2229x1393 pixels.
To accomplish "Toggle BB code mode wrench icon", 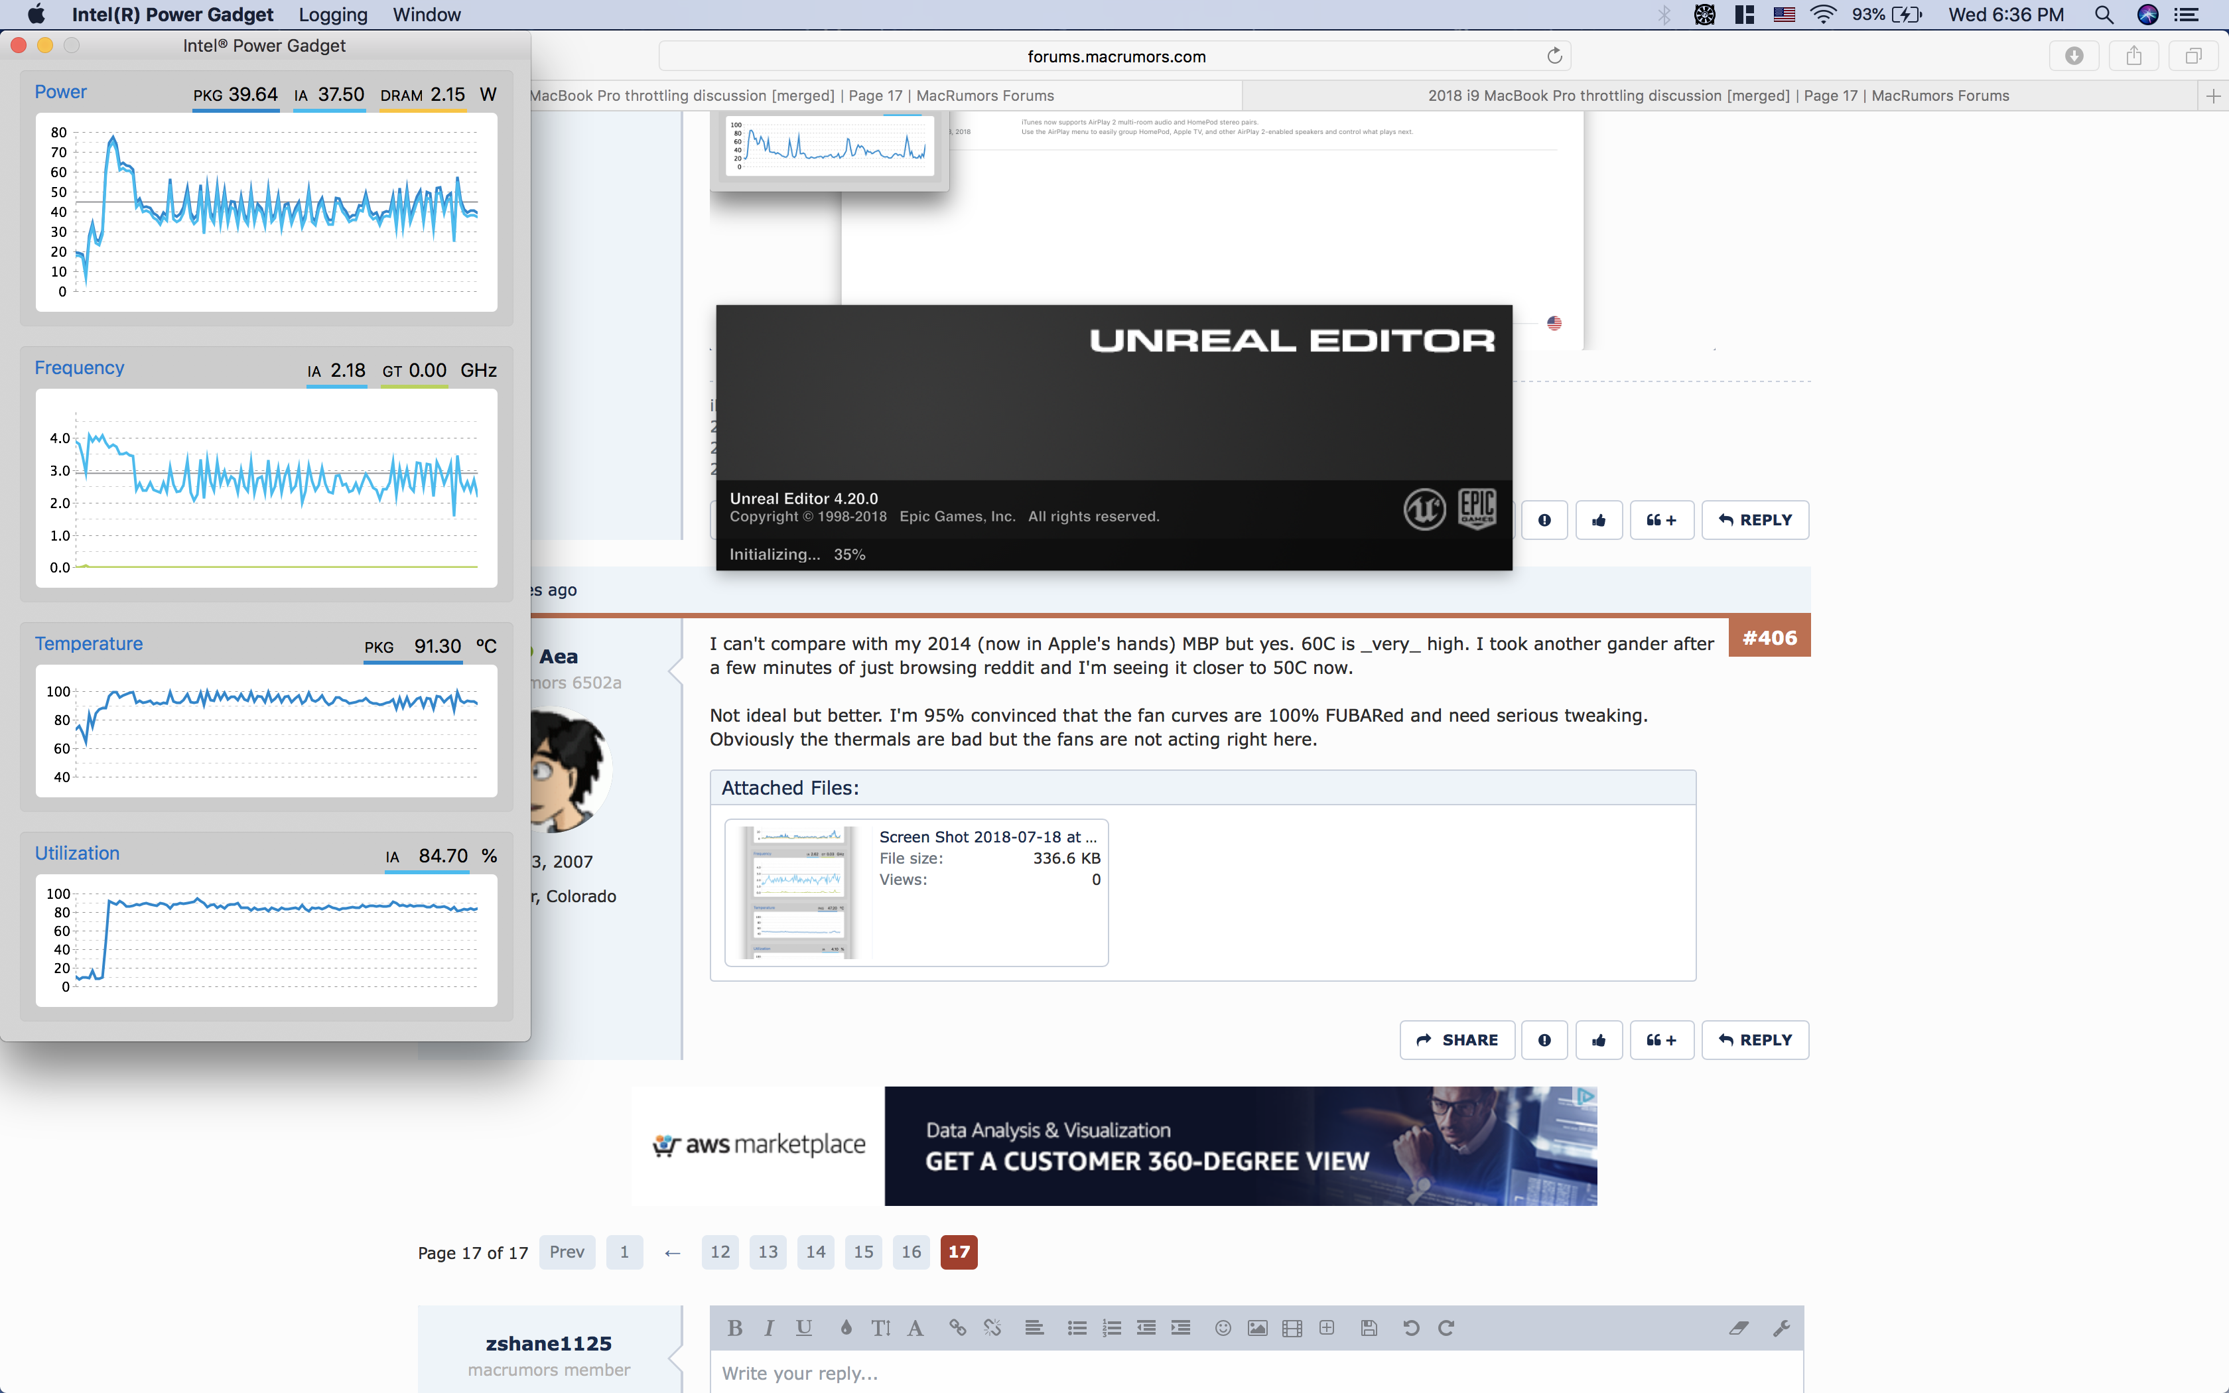I will point(1781,1327).
